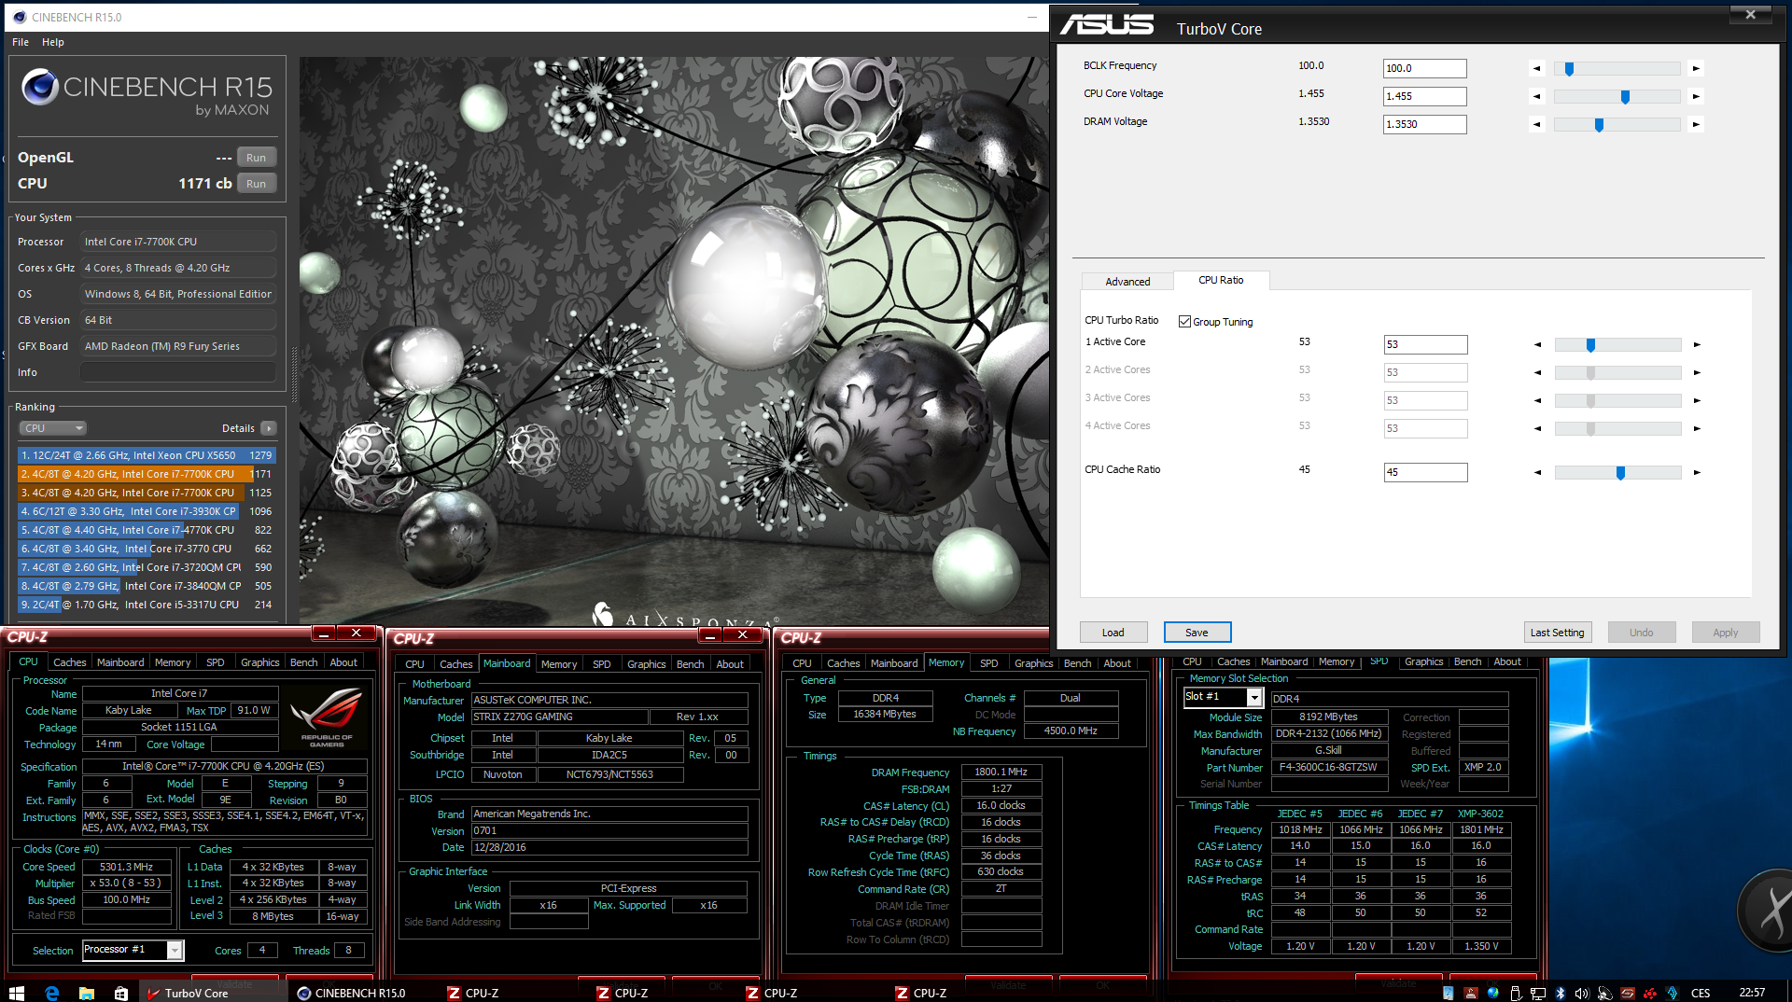Image resolution: width=1792 pixels, height=1002 pixels.
Task: Open the Help menu in Cinebench
Action: coord(53,42)
